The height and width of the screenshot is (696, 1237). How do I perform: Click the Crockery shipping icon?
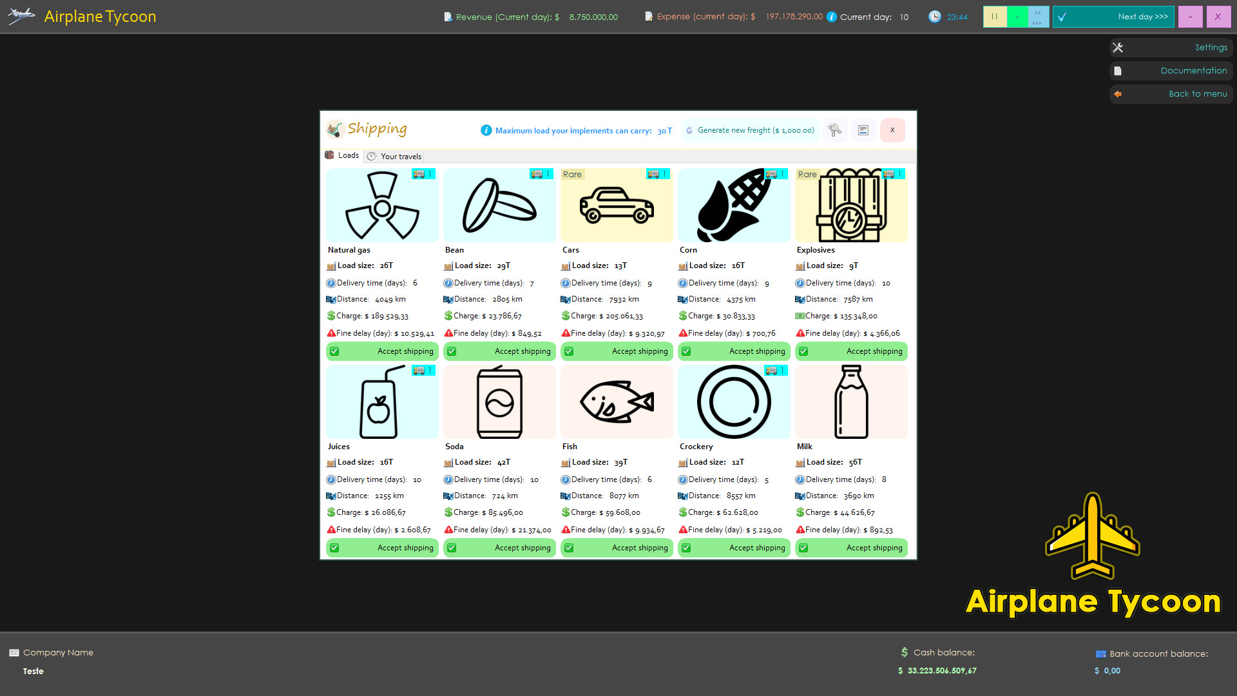(733, 401)
